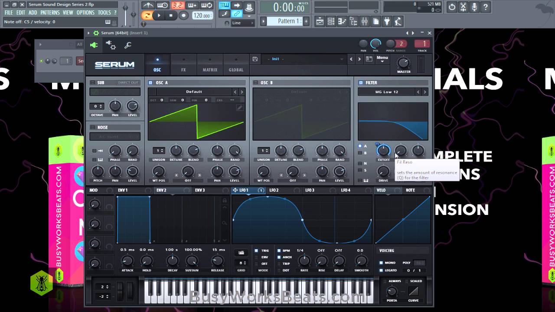Adjust the SUB octave stepper
This screenshot has width=555, height=312.
tap(98, 106)
